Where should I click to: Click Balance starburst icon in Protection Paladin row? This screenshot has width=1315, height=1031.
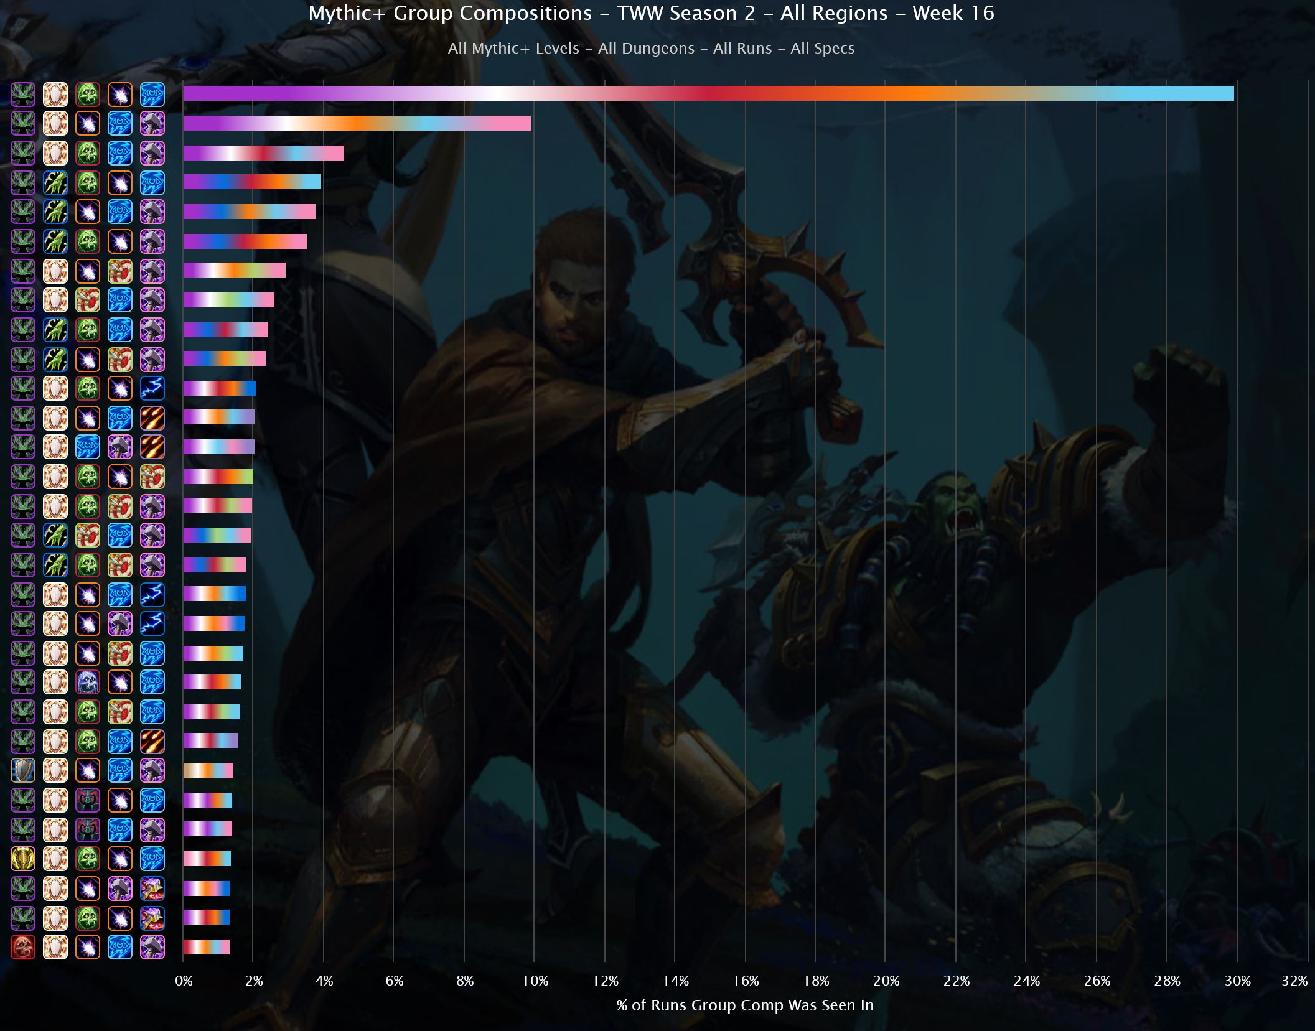coord(120,859)
